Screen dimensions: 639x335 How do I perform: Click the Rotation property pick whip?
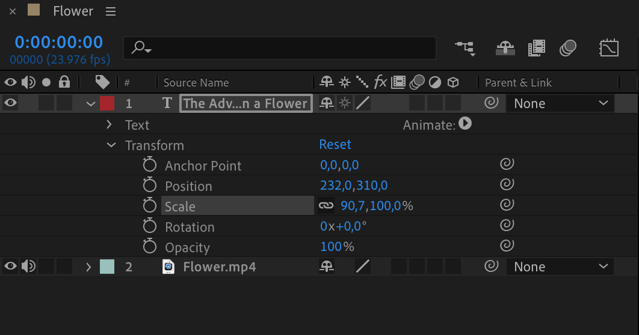click(507, 225)
